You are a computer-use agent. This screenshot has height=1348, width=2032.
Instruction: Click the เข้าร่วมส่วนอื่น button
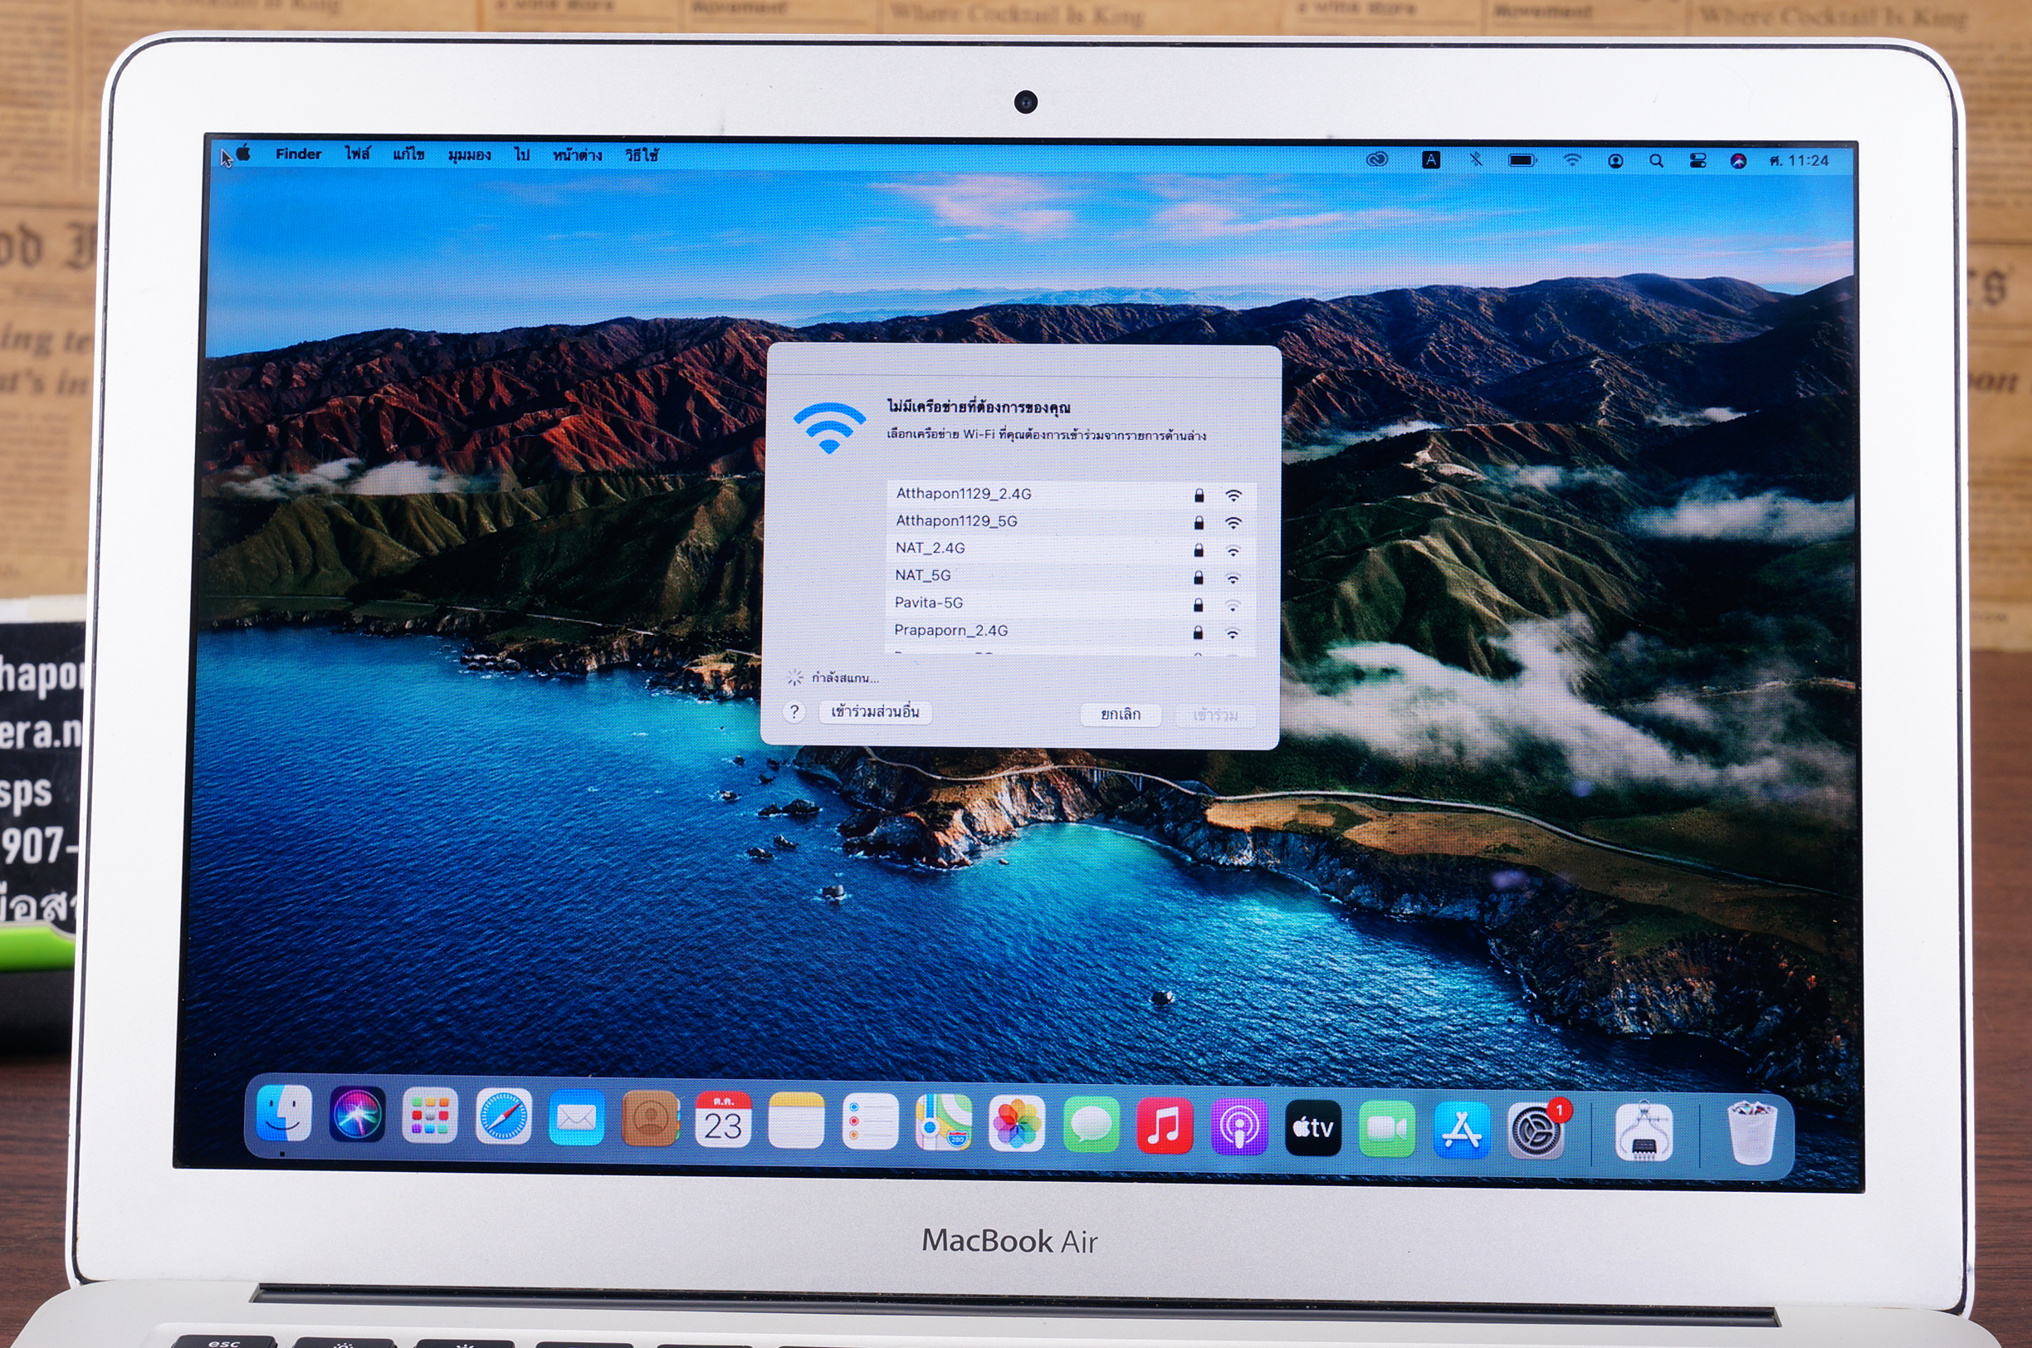[875, 712]
